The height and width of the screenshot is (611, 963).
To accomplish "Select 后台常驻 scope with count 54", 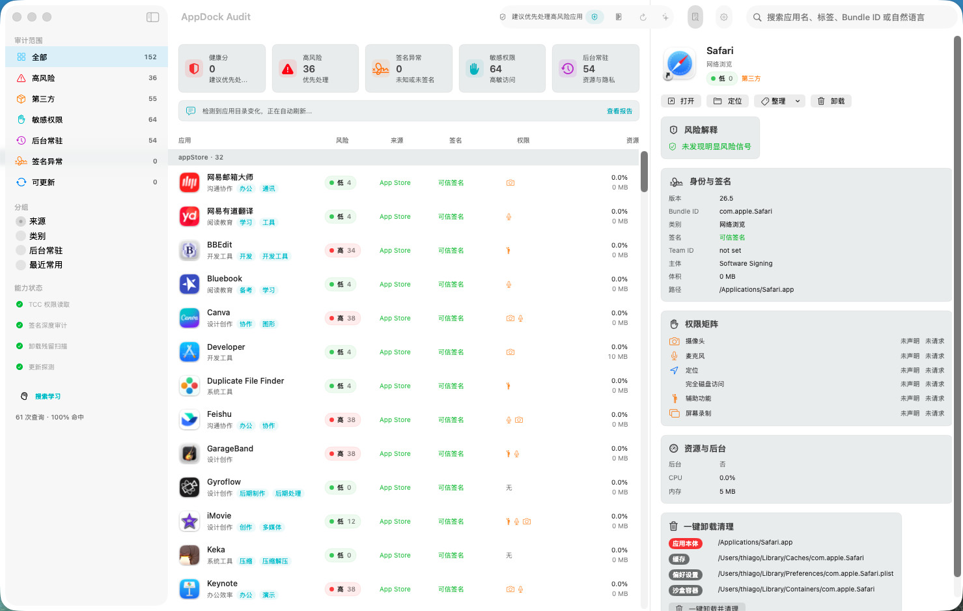I will pyautogui.click(x=87, y=141).
